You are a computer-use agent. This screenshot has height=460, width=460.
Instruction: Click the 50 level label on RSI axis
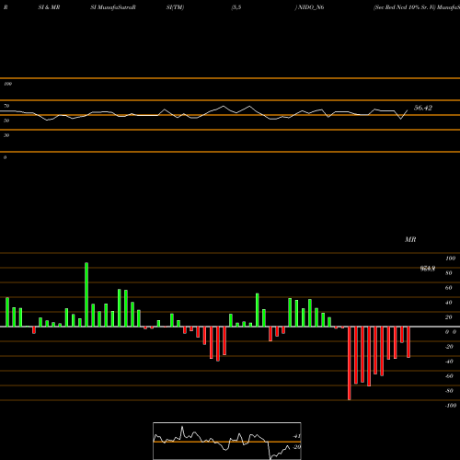[x=6, y=121]
